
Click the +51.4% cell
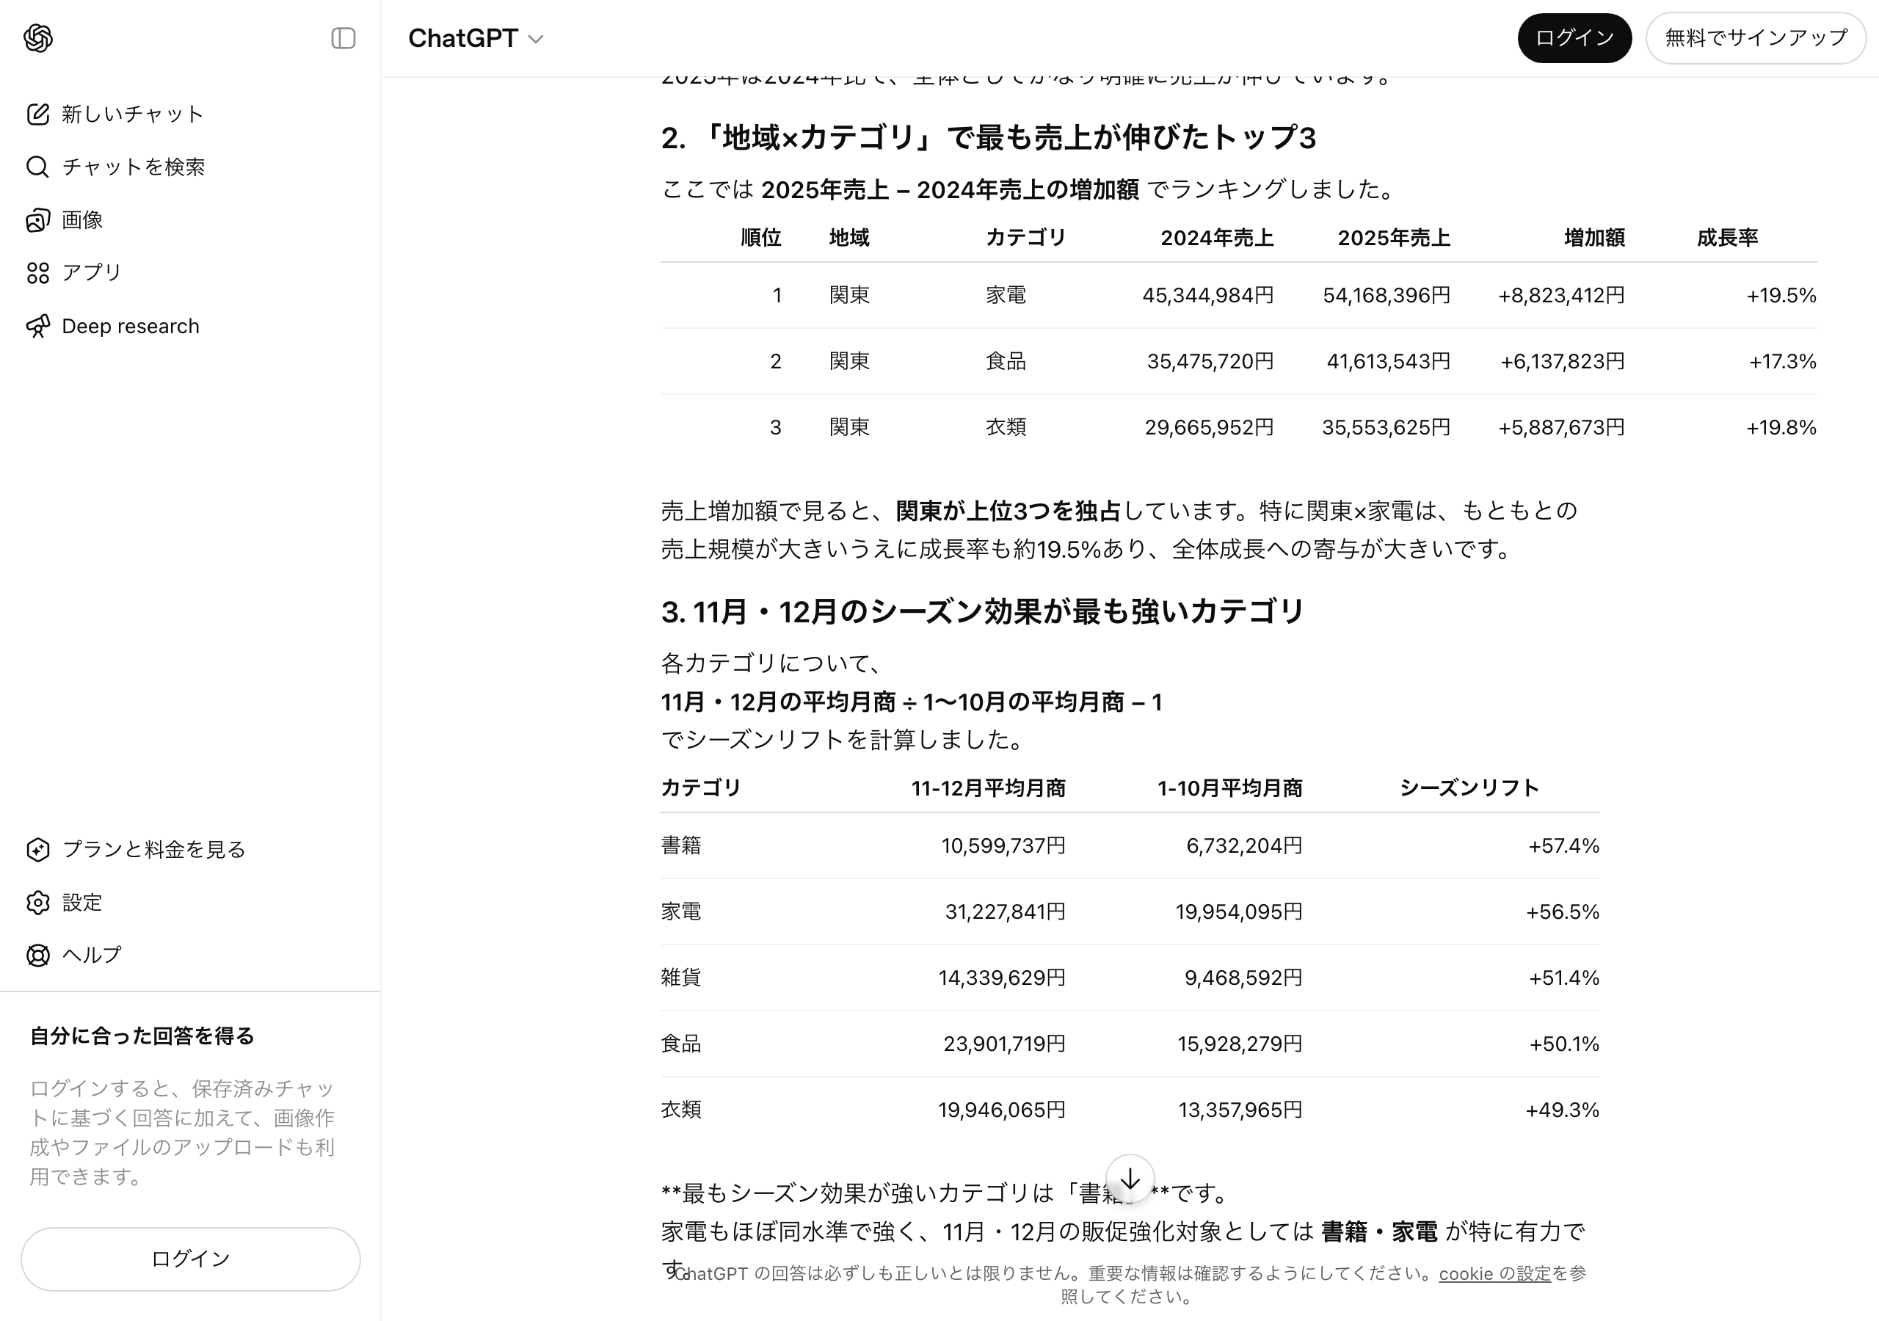(1563, 978)
